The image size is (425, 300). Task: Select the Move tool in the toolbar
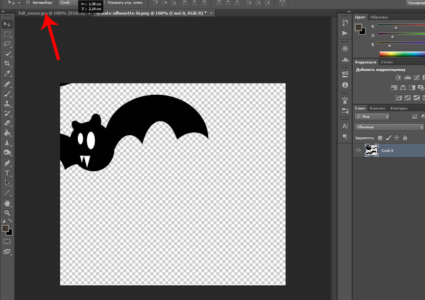coord(8,23)
